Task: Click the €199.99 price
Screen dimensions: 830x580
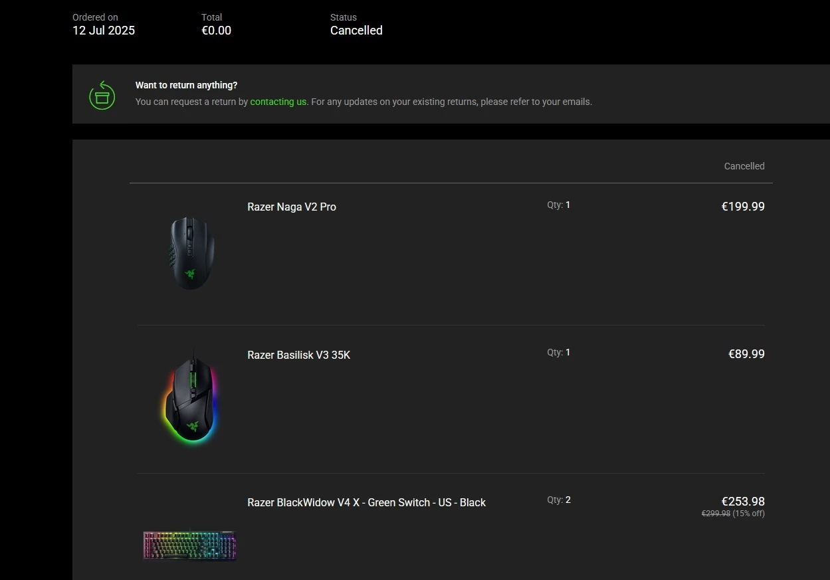Action: [743, 207]
